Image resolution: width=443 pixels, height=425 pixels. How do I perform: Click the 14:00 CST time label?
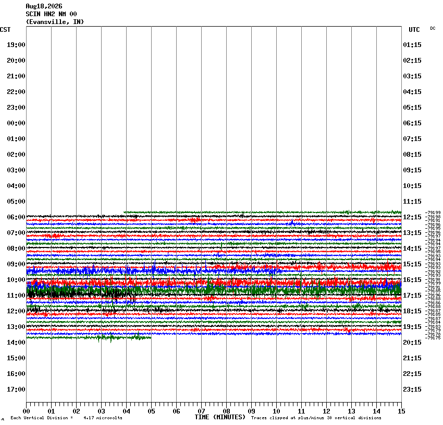16,343
